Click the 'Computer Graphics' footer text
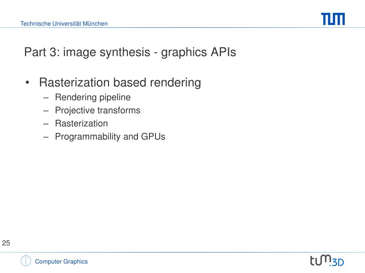365x273 pixels. coord(61,262)
